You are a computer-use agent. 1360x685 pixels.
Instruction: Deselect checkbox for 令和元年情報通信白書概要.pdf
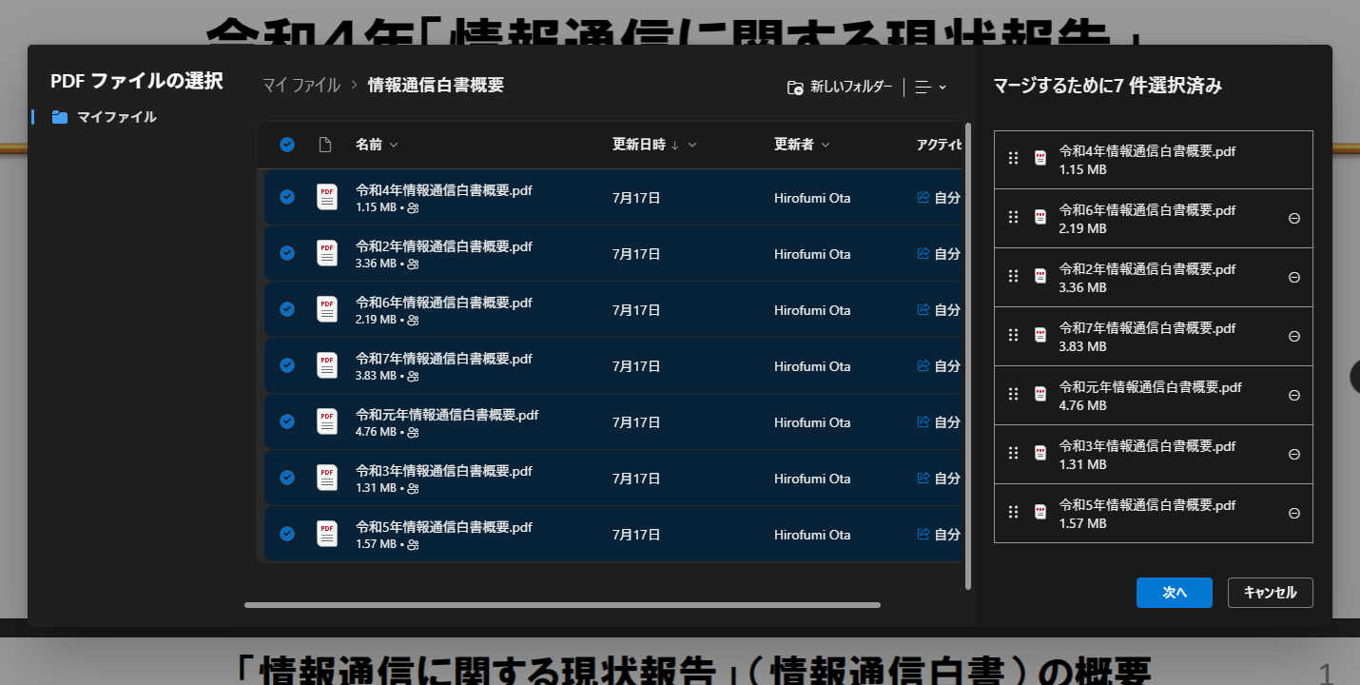(286, 421)
